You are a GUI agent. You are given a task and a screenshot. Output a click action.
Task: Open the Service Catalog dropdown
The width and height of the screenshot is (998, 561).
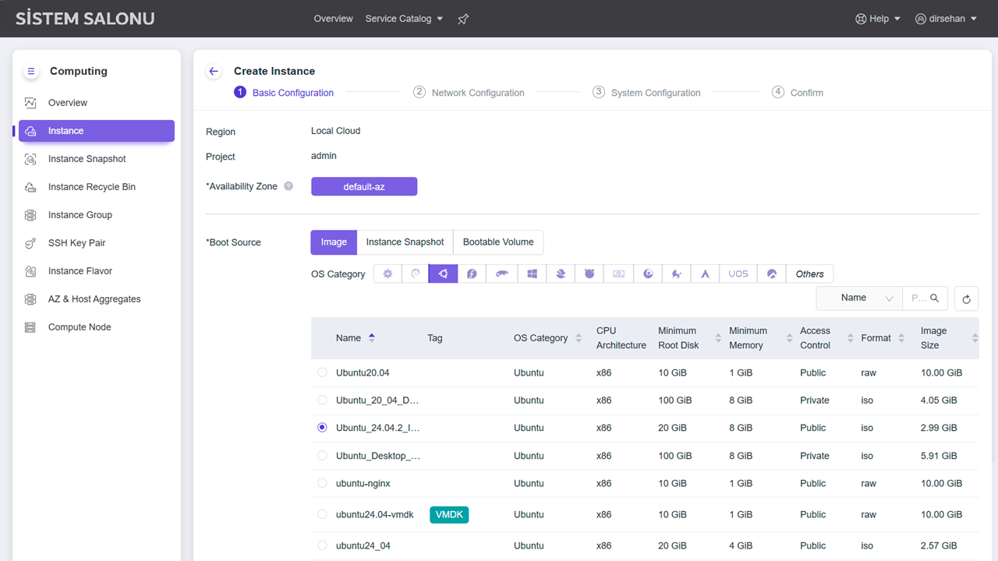(404, 19)
